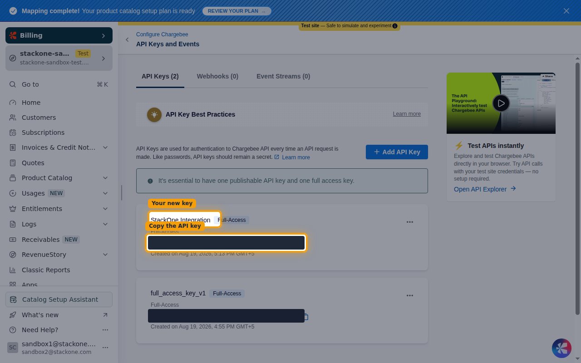
Task: Copy the full_access_key_v1 key icon
Action: tap(306, 317)
